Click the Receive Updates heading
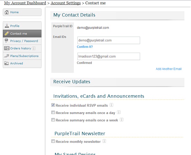Viewport: 191px width, 155px height. click(x=72, y=82)
